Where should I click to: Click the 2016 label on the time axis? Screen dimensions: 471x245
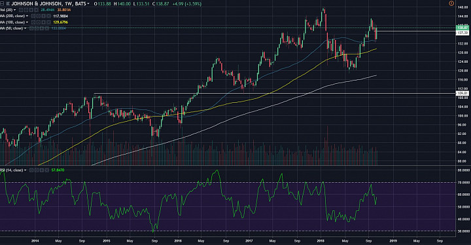click(x=178, y=241)
